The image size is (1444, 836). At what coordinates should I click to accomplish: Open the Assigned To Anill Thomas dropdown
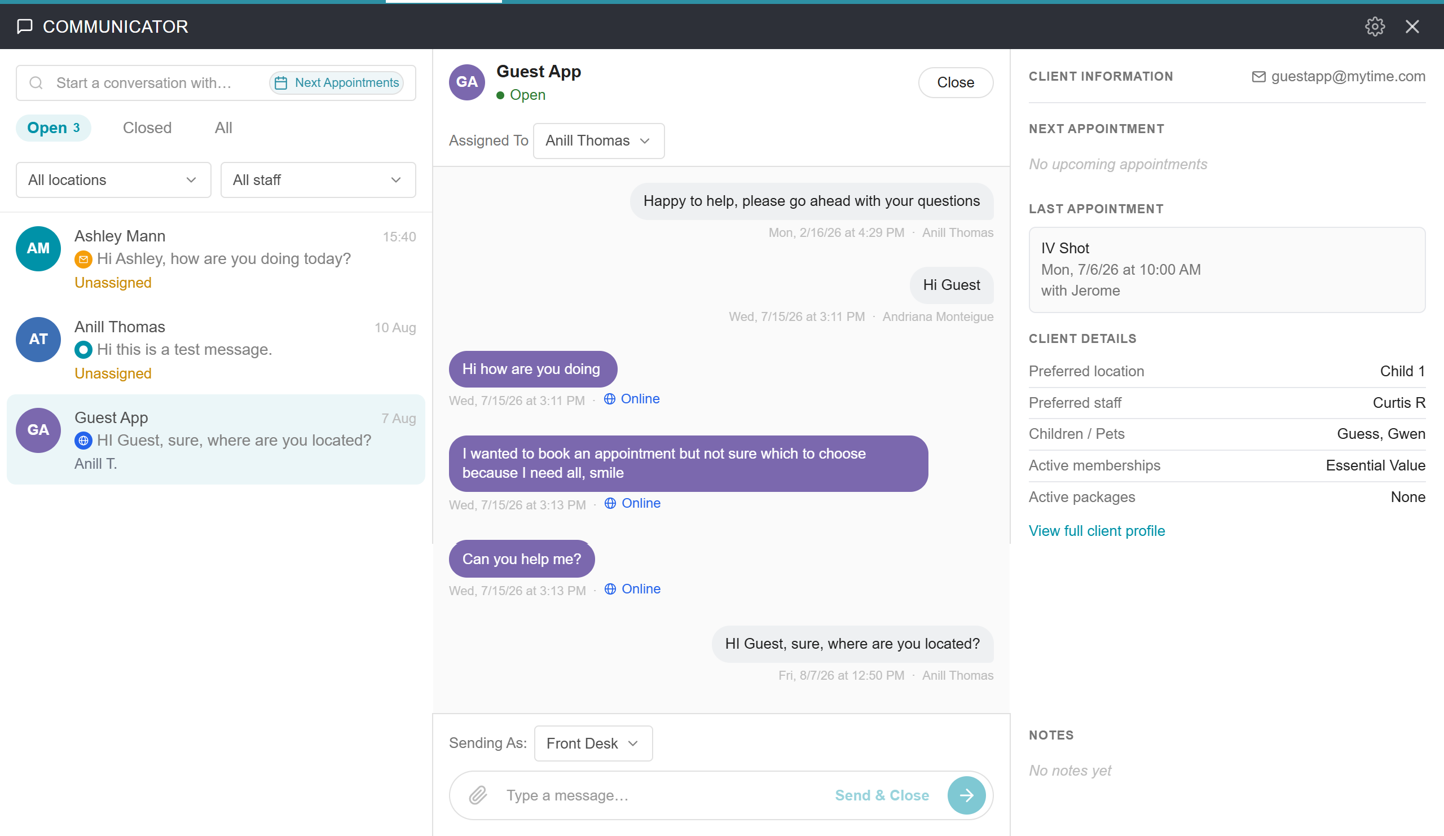click(x=598, y=140)
